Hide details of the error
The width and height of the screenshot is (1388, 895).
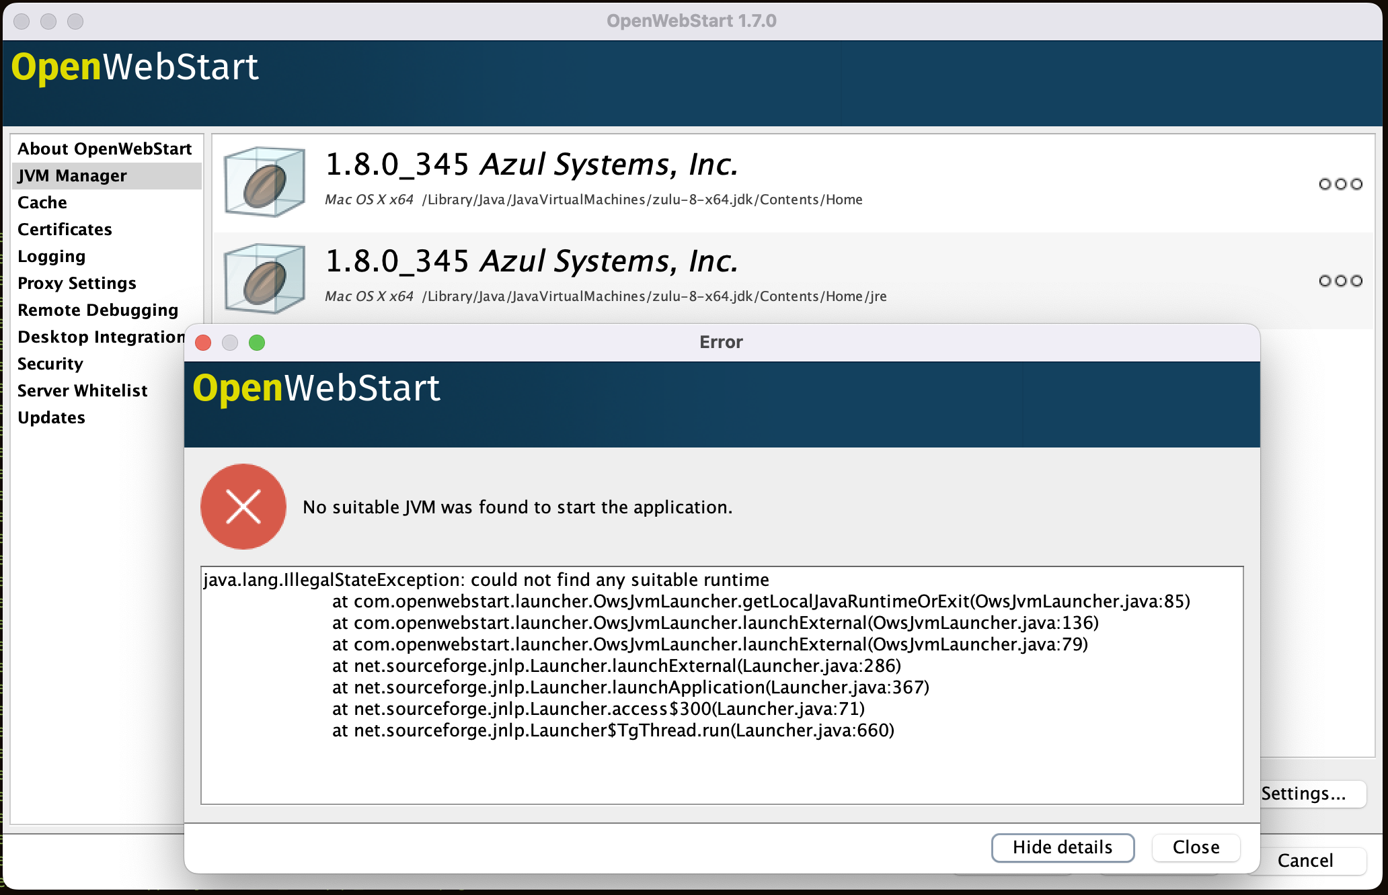pyautogui.click(x=1063, y=847)
